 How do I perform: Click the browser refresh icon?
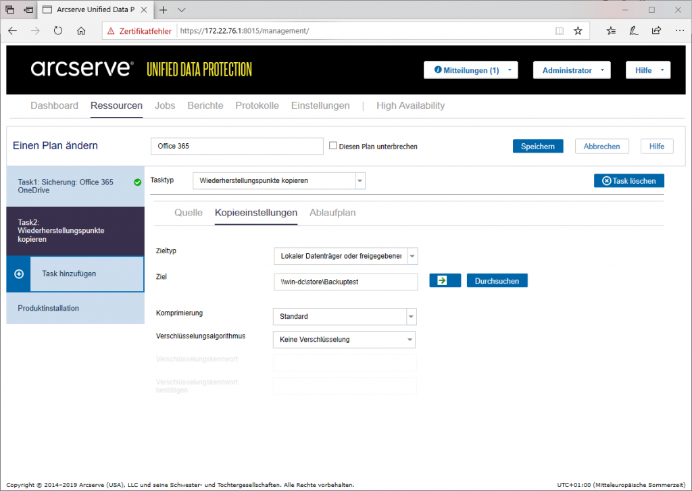tap(58, 30)
